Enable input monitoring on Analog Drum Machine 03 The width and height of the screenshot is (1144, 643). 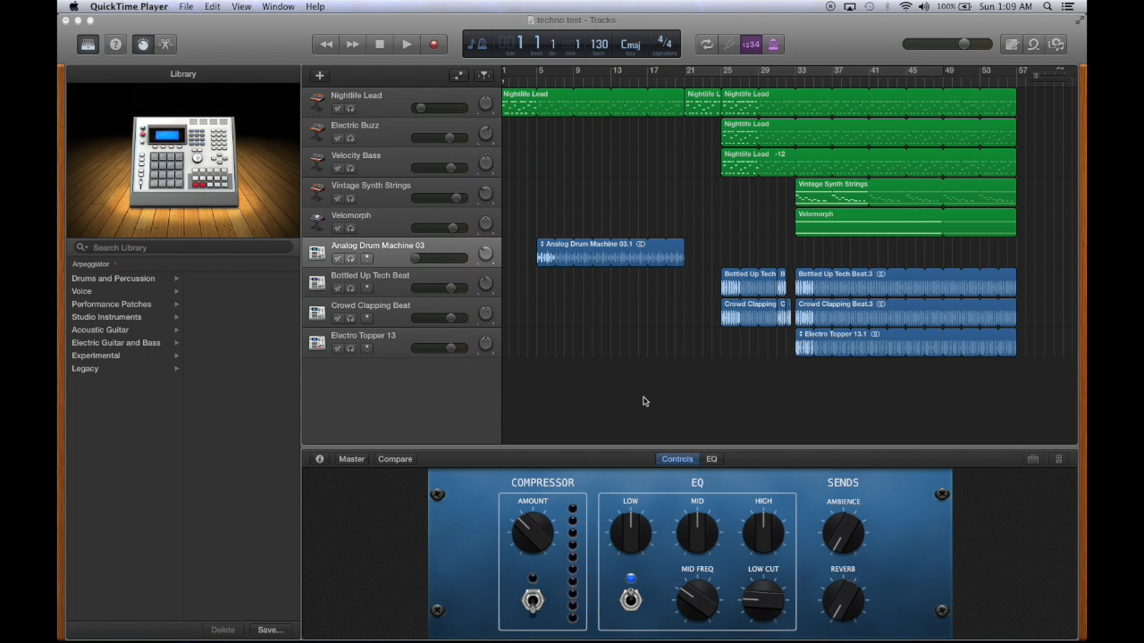[x=366, y=258]
